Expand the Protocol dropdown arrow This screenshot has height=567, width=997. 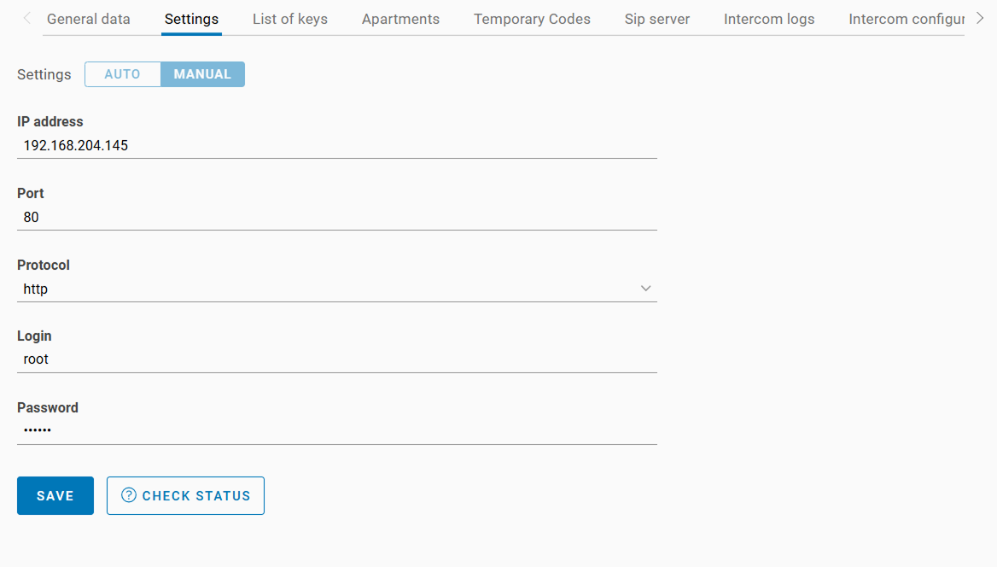pos(645,289)
